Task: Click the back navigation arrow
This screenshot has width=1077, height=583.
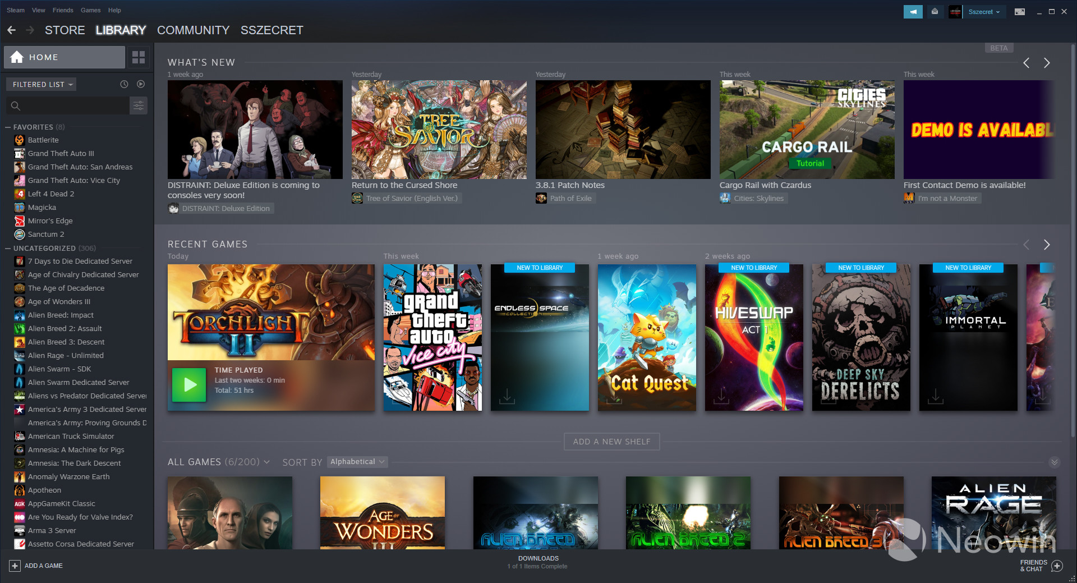Action: 11,30
